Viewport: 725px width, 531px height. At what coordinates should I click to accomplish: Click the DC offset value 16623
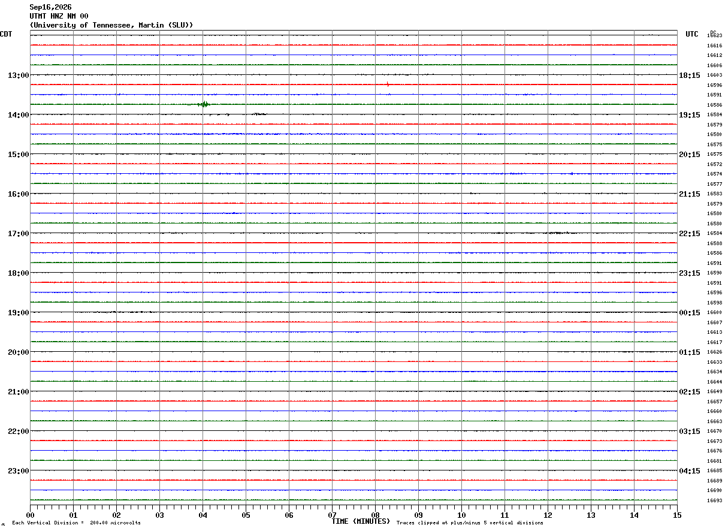[715, 36]
